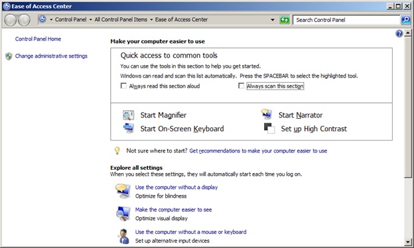The width and height of the screenshot is (414, 248).
Task: Open Change administrative settings
Action: pyautogui.click(x=51, y=56)
